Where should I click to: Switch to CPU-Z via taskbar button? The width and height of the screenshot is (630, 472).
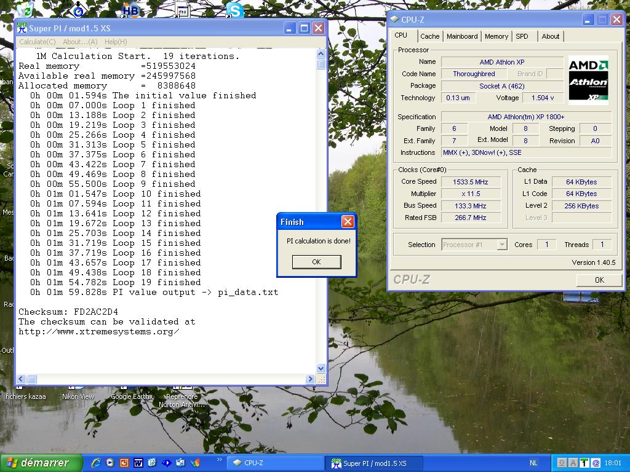click(x=275, y=463)
